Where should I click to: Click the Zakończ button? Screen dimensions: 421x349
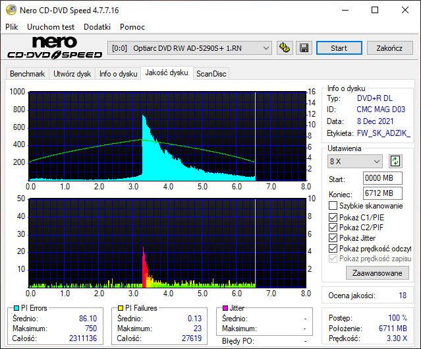(x=389, y=48)
